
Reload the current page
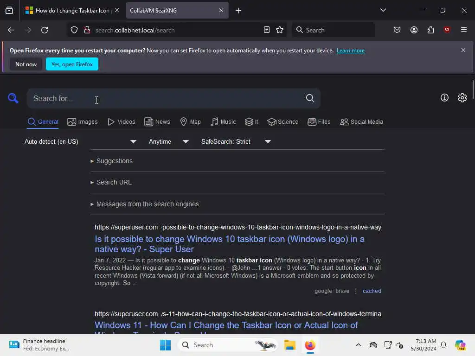point(45,30)
